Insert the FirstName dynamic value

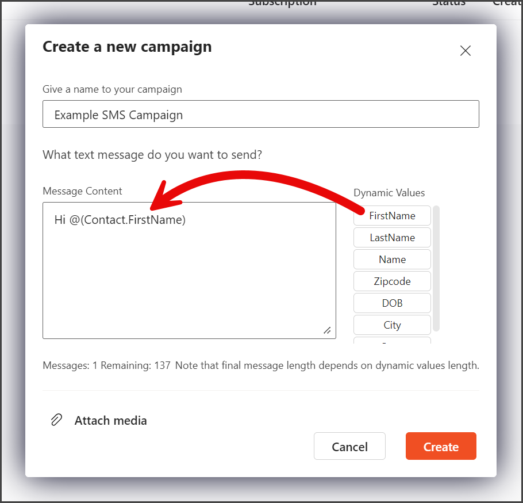pos(392,216)
